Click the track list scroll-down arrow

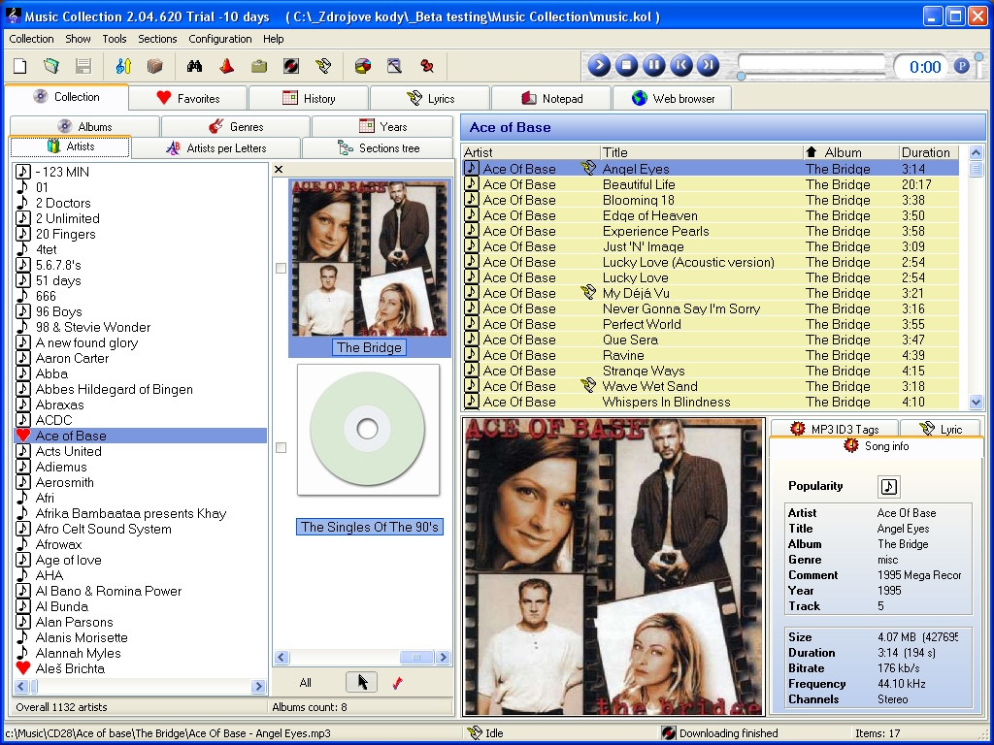coord(976,402)
